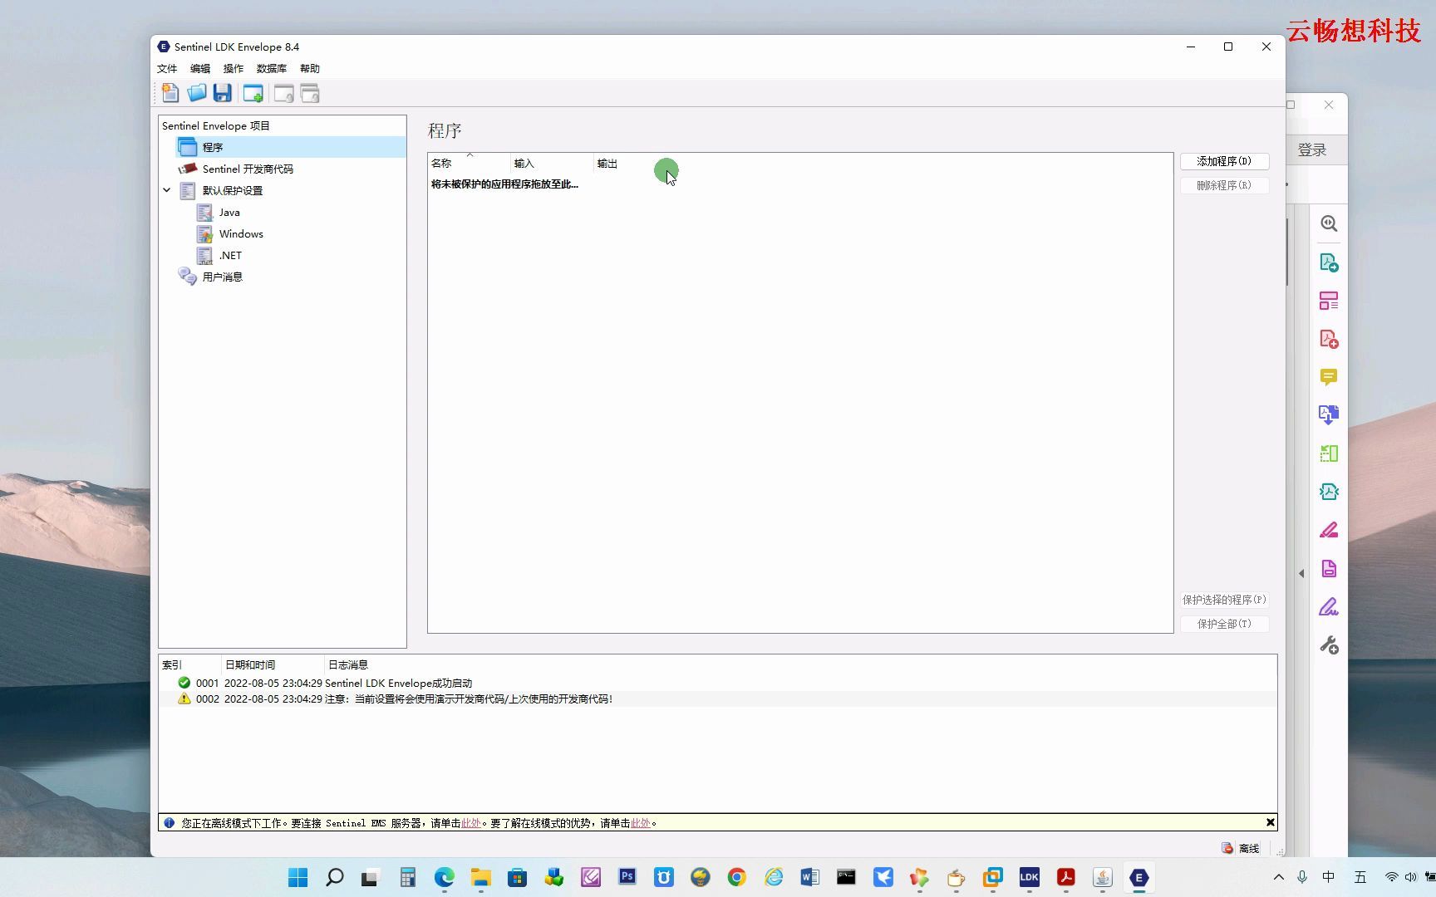Click the add program window toolbar icon
Screen dimensions: 1436x897
pos(253,93)
